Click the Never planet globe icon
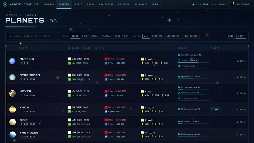 (x=12, y=93)
